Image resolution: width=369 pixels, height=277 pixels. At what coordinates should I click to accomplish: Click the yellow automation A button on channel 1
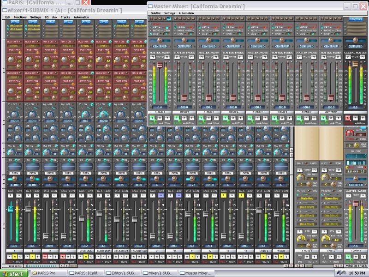tap(15, 257)
